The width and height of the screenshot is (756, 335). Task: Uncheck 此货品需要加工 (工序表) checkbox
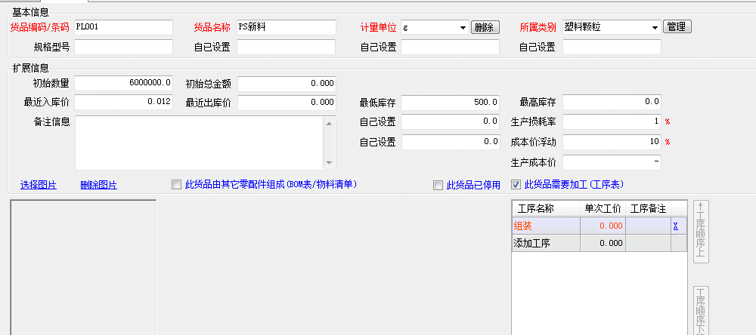click(516, 184)
